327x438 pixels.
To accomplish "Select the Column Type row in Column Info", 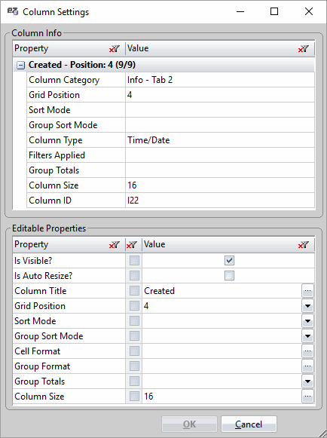I will click(170, 140).
